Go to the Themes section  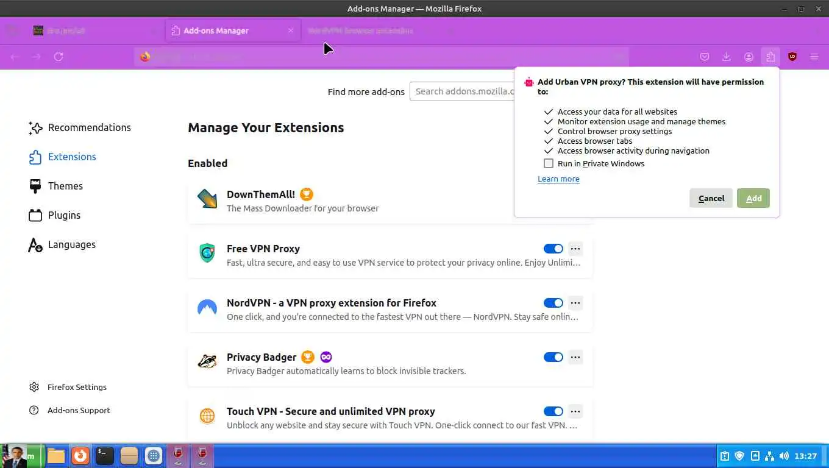56,186
